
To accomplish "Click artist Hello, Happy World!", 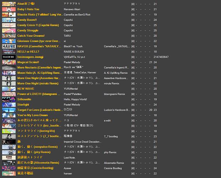I will click(75, 99).
